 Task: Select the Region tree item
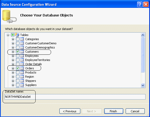click(x=30, y=77)
